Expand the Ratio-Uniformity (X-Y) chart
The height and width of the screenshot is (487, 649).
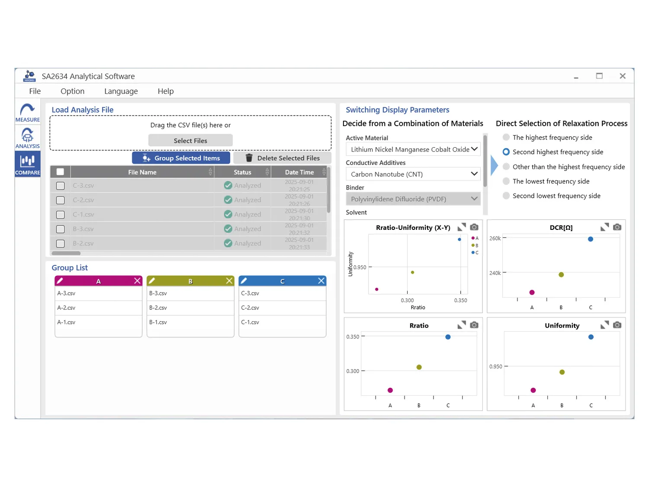pos(462,227)
